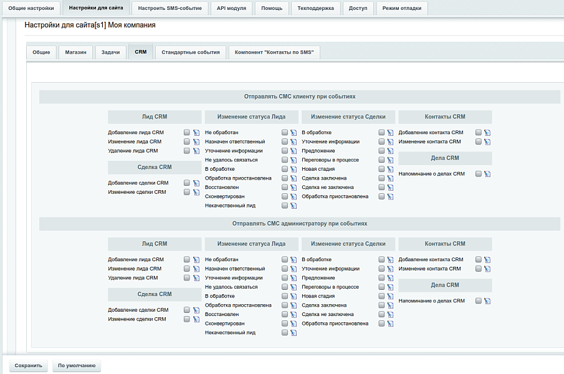564x374 pixels.
Task: Enable client SMS for 'Изменение лида CRM'
Action: coord(187,141)
